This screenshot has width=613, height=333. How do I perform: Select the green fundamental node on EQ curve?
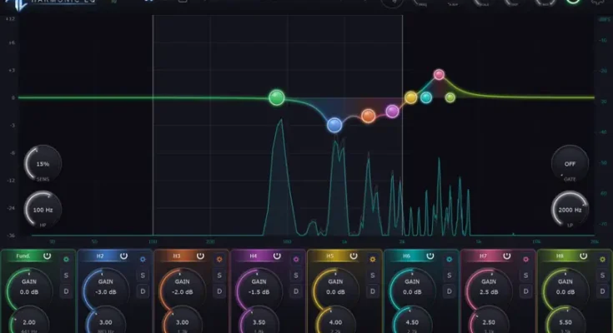[x=277, y=97]
